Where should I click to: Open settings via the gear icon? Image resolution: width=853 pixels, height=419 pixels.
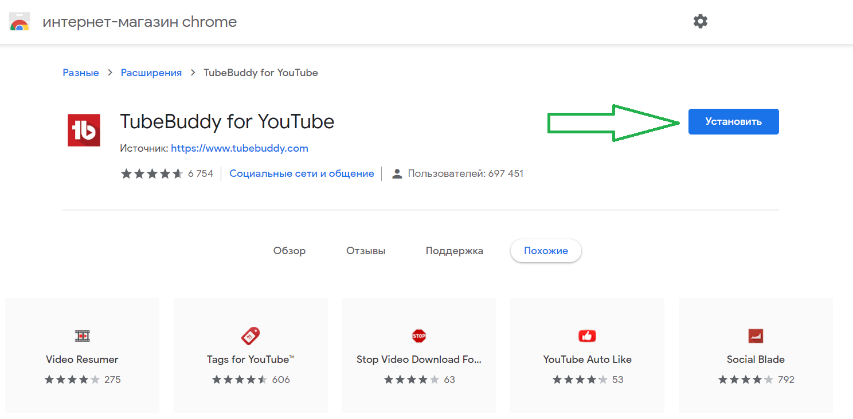(x=700, y=22)
